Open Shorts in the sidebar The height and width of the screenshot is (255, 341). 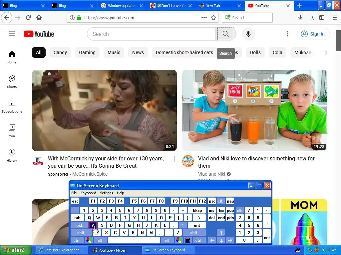click(12, 82)
